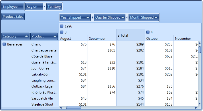The image size is (203, 111).
Task: Select the Chartreuse verte row header
Action: [44, 50]
